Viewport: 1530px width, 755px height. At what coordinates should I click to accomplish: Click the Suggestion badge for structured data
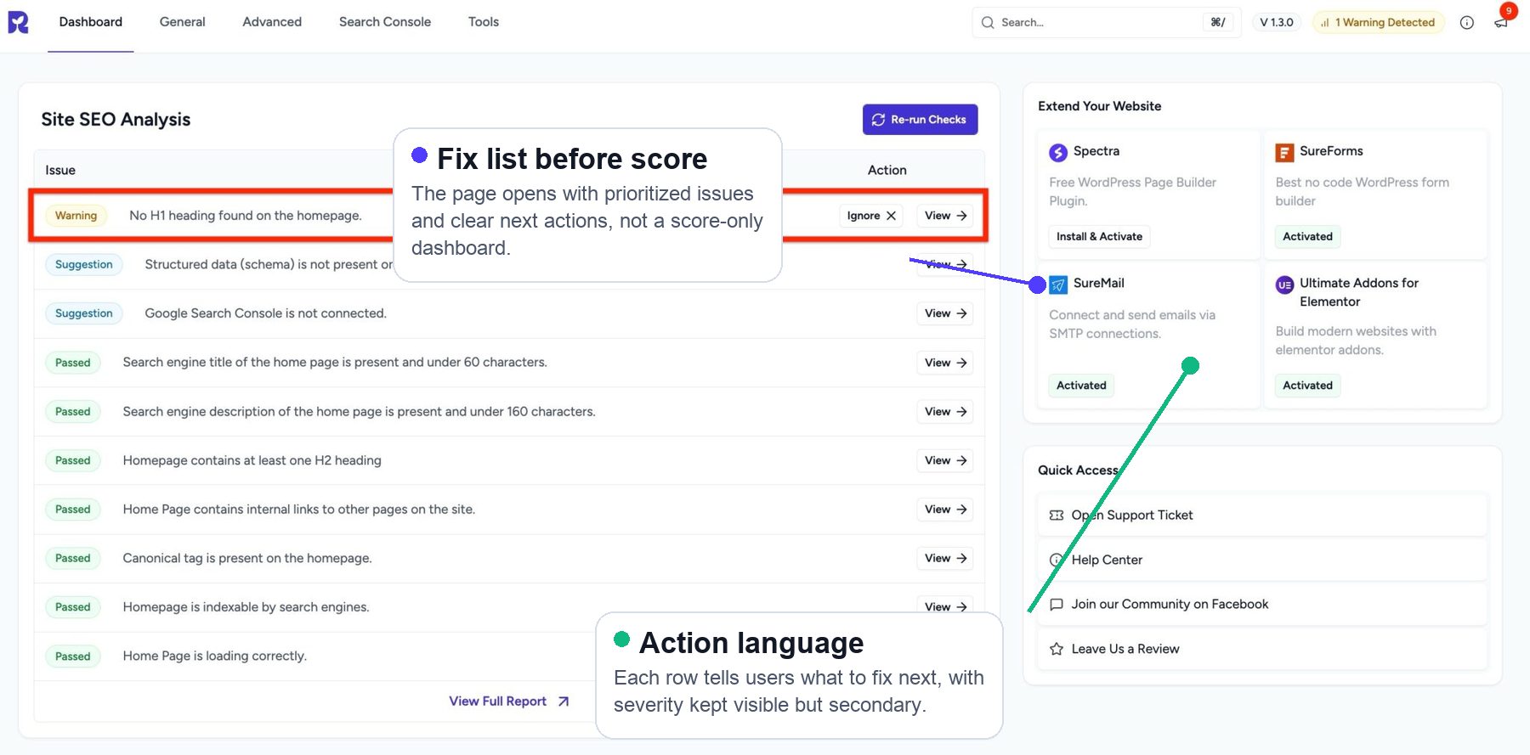click(84, 265)
